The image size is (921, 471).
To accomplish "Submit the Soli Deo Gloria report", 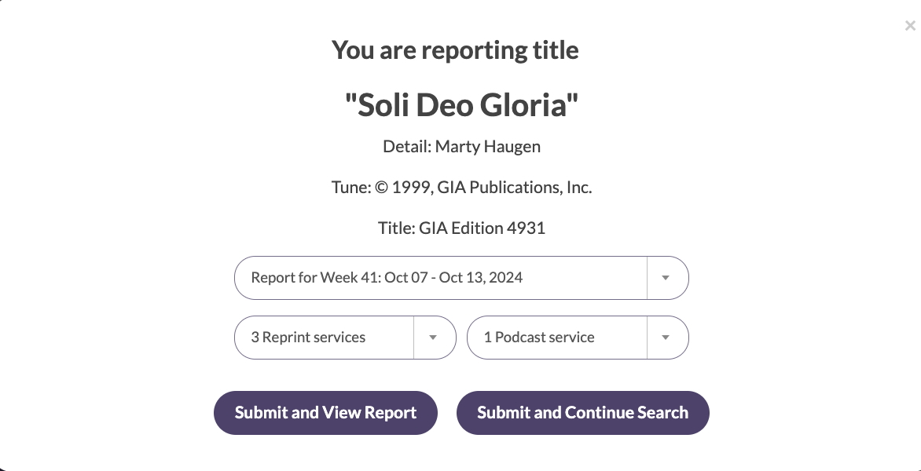I will click(325, 412).
